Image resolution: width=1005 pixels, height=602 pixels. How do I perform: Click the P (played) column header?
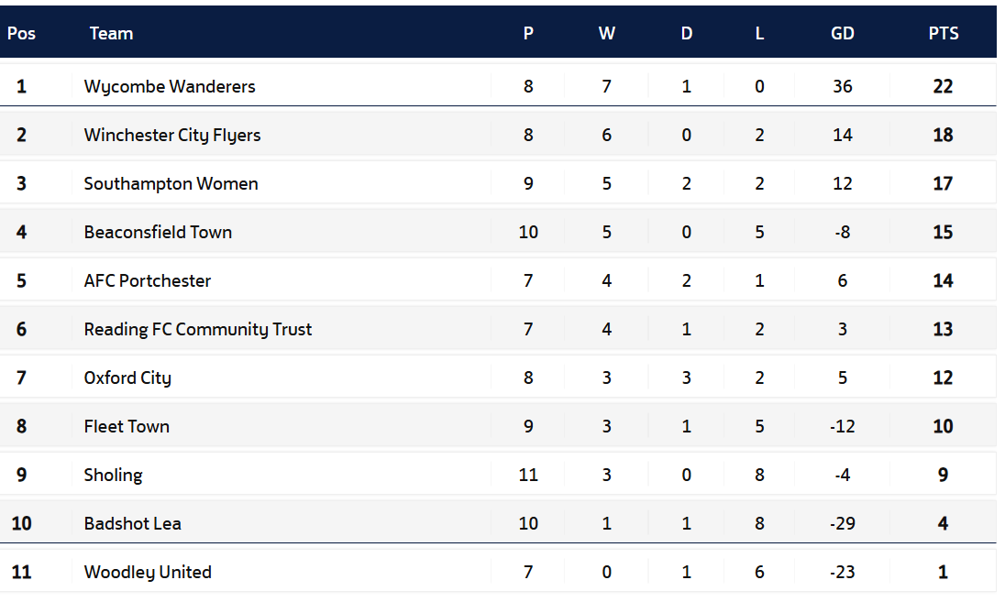[528, 33]
